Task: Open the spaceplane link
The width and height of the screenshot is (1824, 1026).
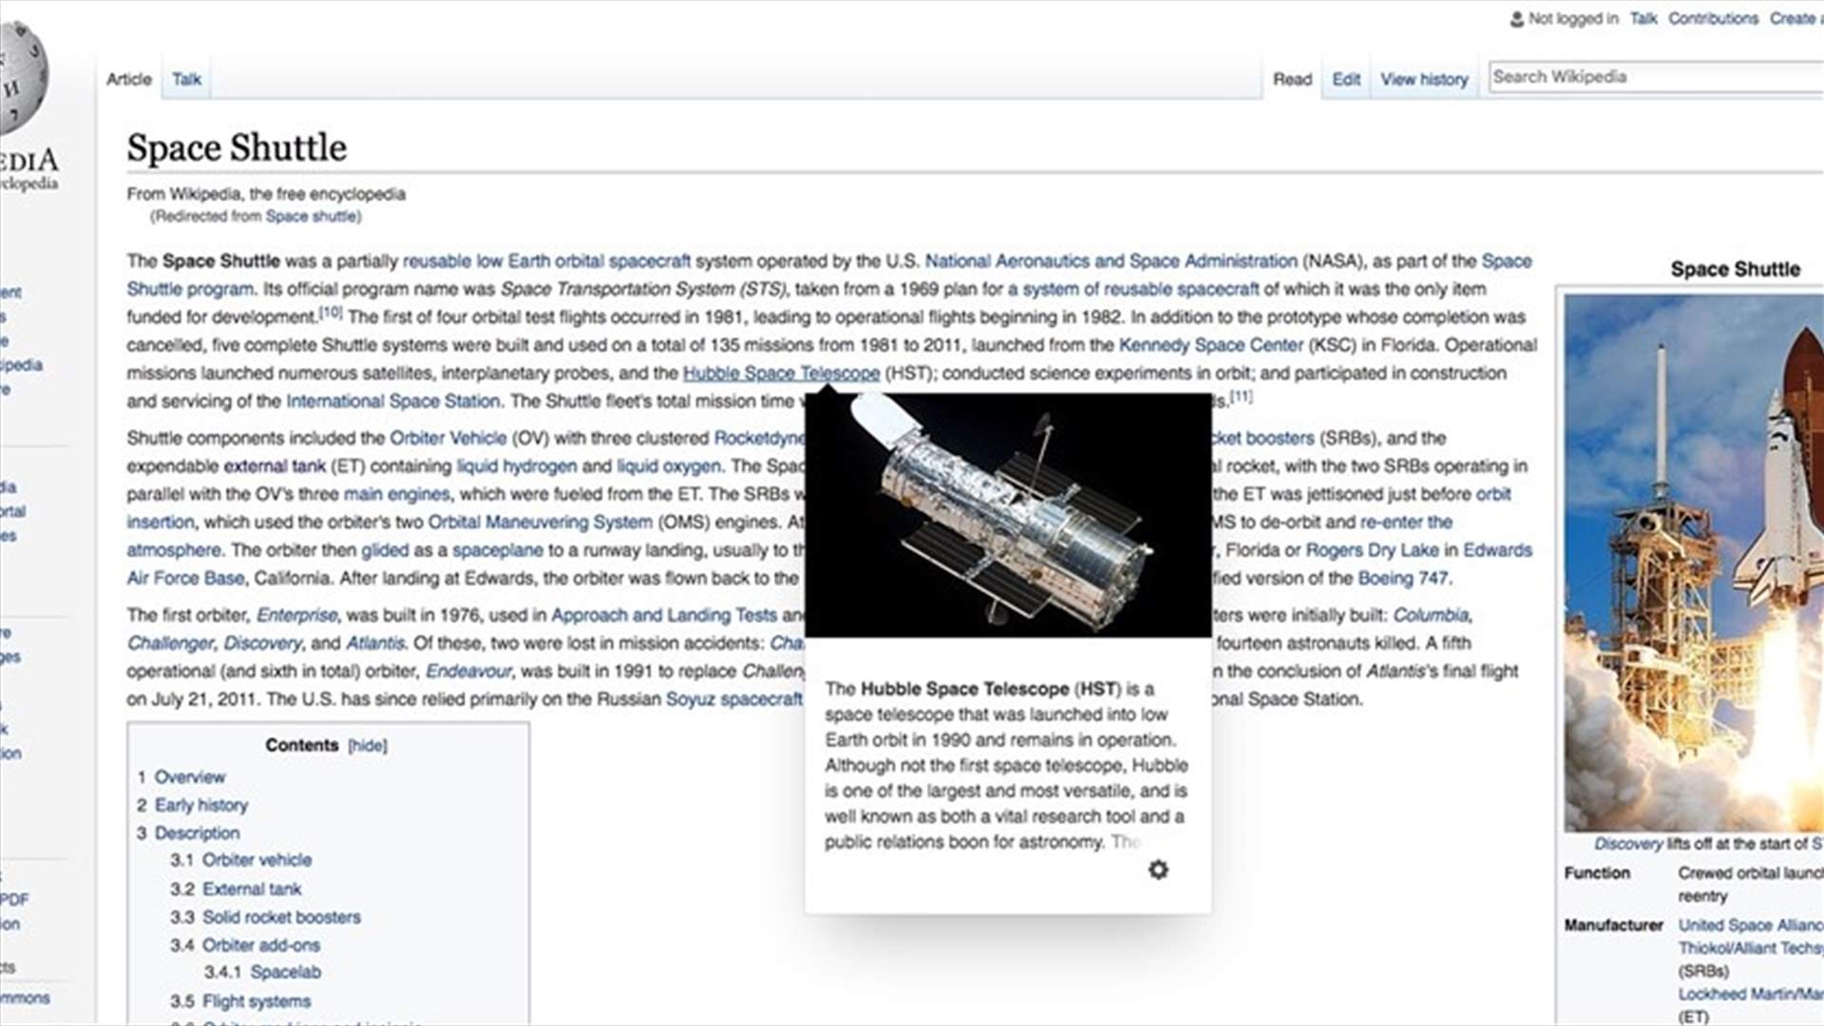Action: pyautogui.click(x=498, y=550)
